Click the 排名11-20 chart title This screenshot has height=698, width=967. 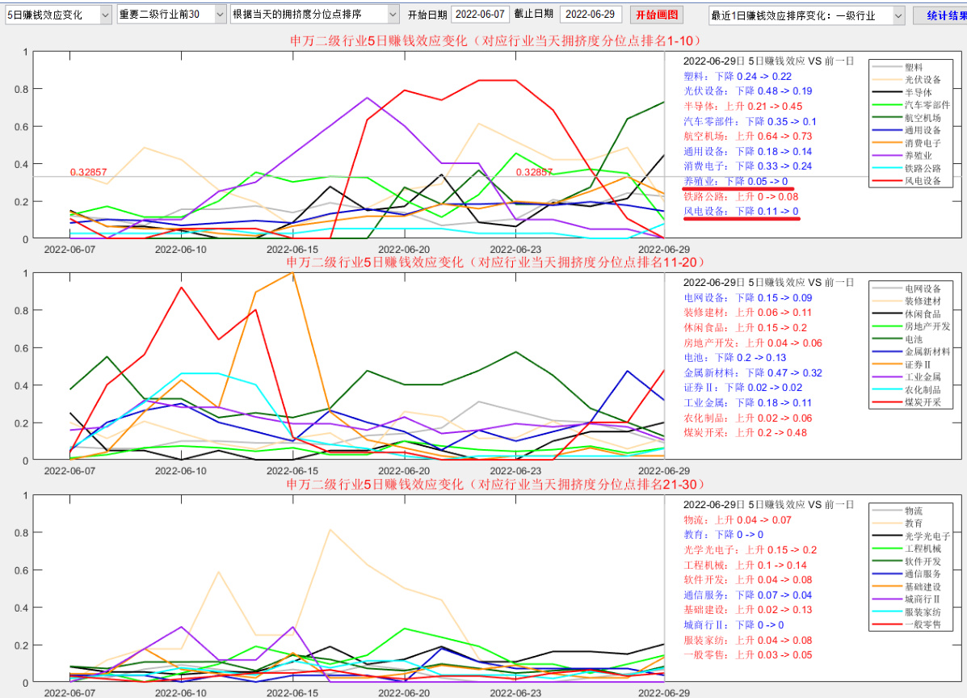click(494, 262)
